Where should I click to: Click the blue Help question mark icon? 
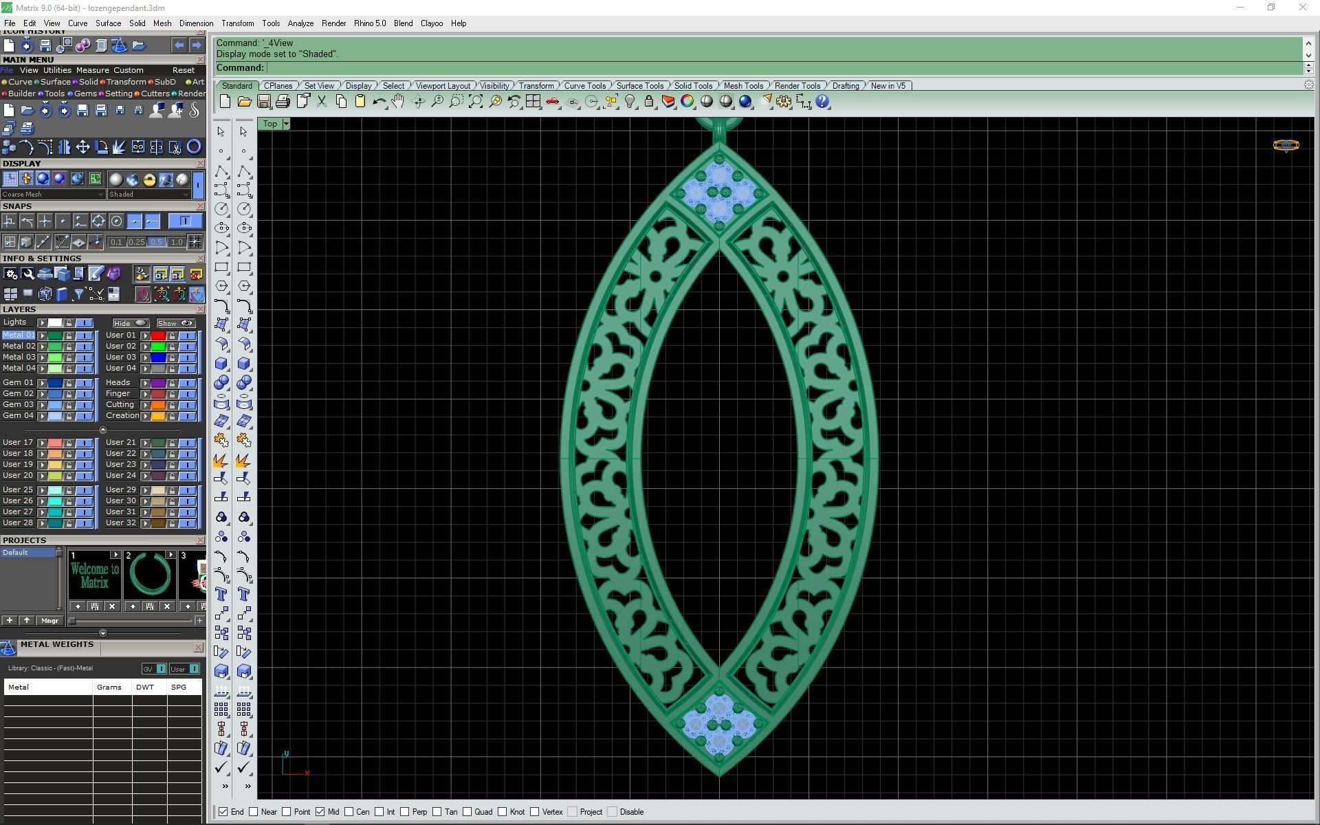pyautogui.click(x=822, y=102)
